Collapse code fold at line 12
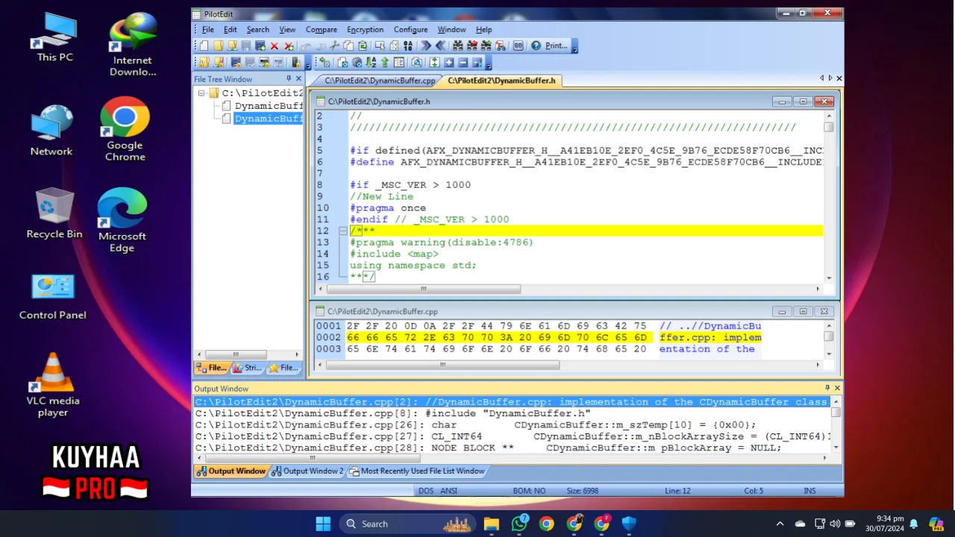955x537 pixels. 342,231
